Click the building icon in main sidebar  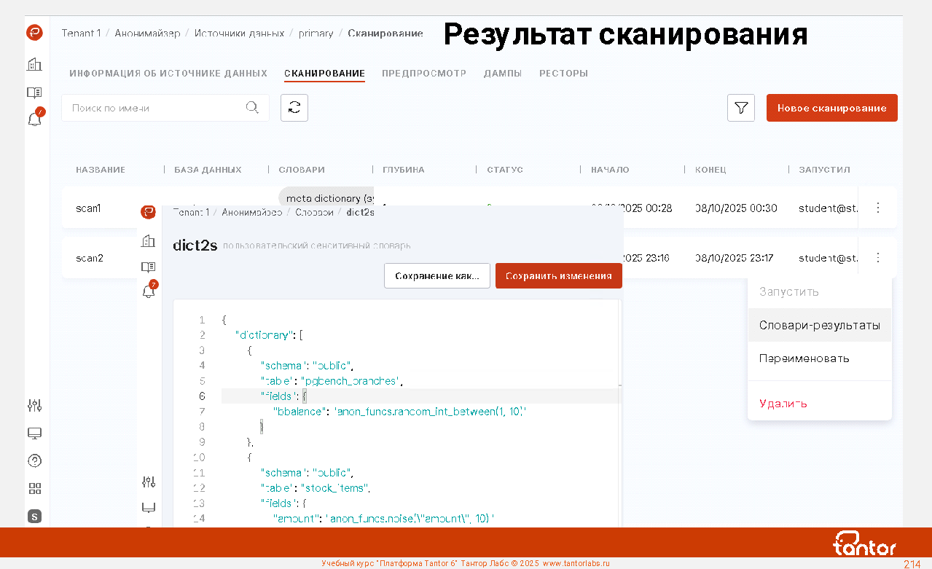(x=34, y=65)
